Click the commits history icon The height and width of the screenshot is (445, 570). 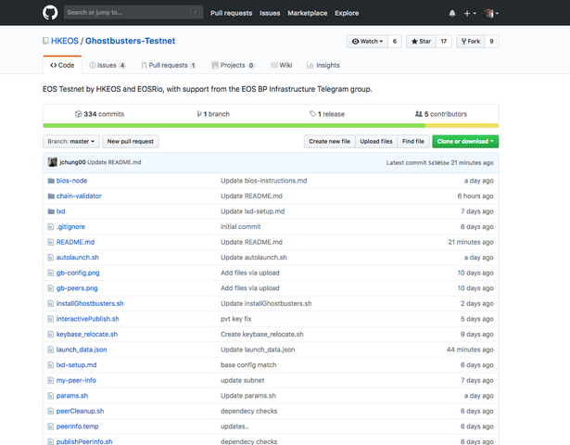click(x=79, y=114)
